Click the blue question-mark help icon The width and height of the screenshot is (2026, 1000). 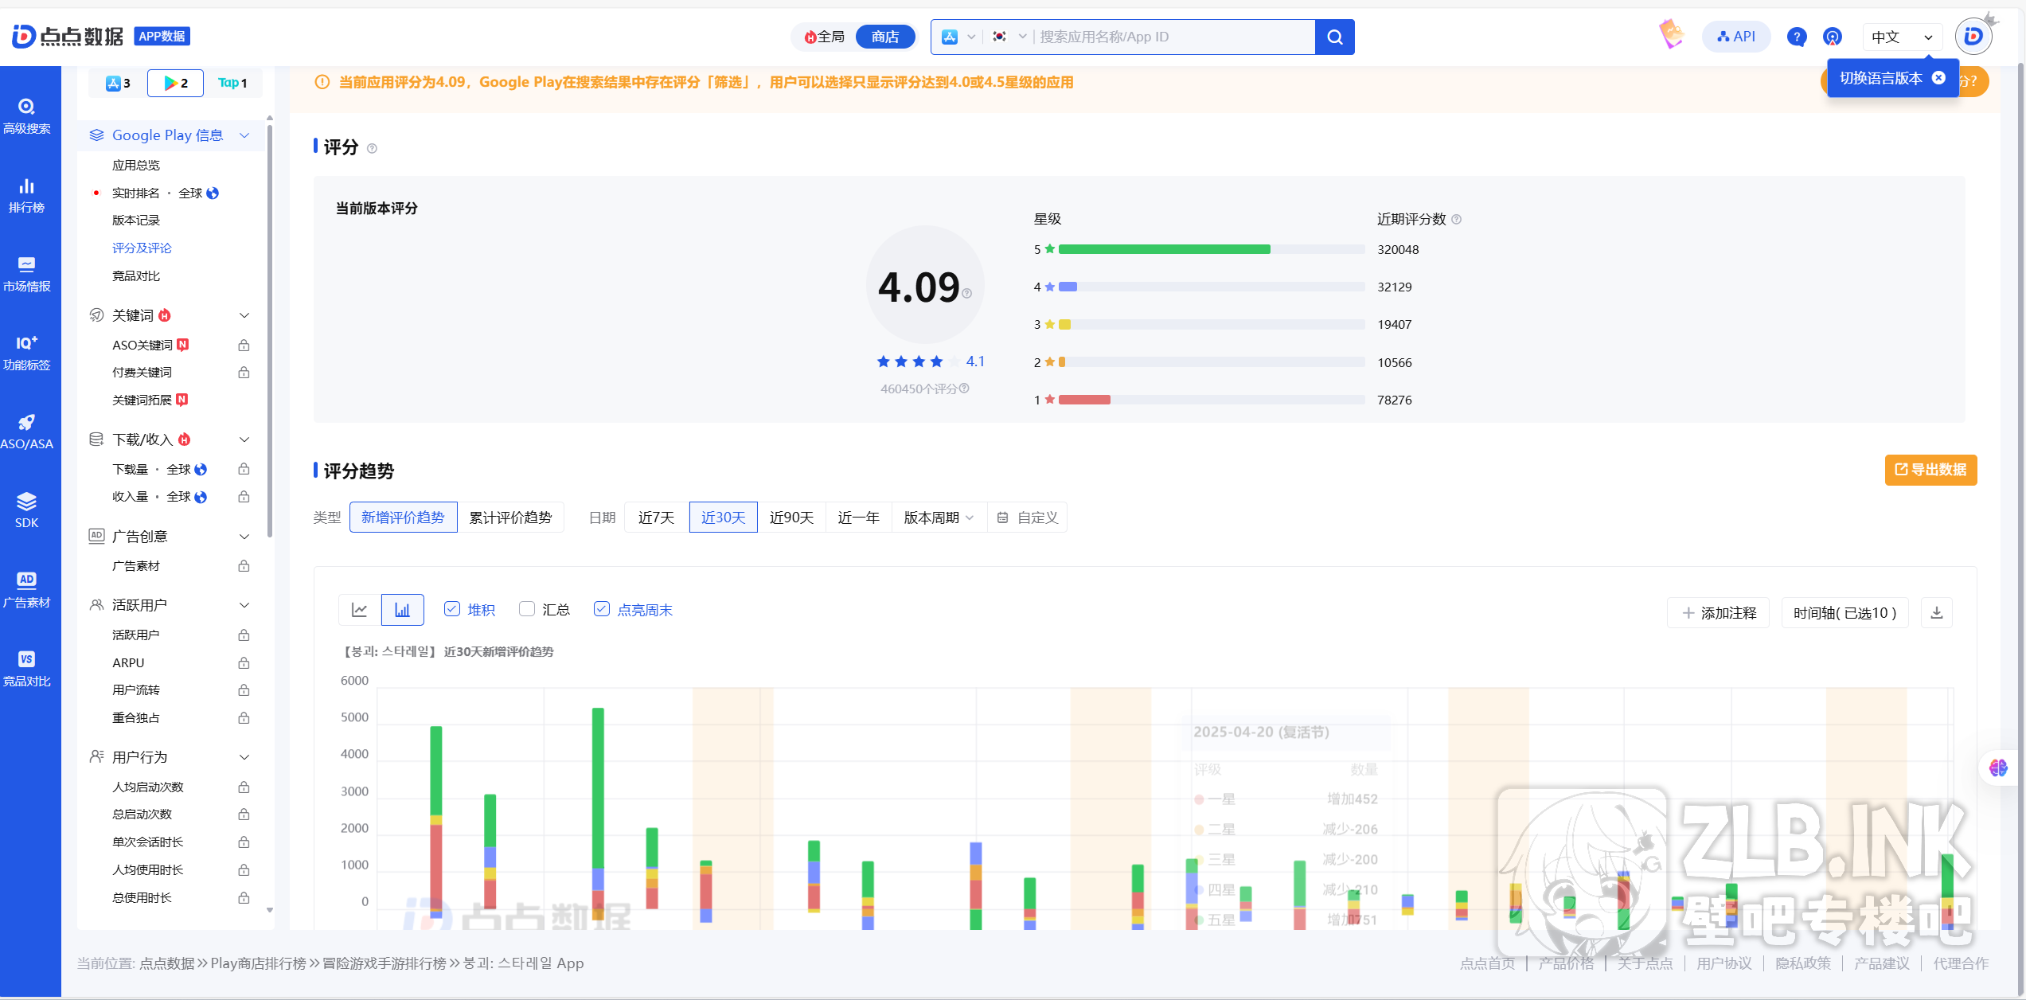(1796, 37)
